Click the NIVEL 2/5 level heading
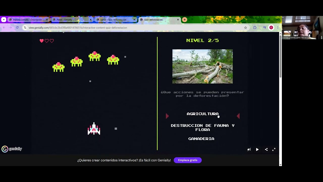Viewport: 323px width, 182px height. point(202,40)
